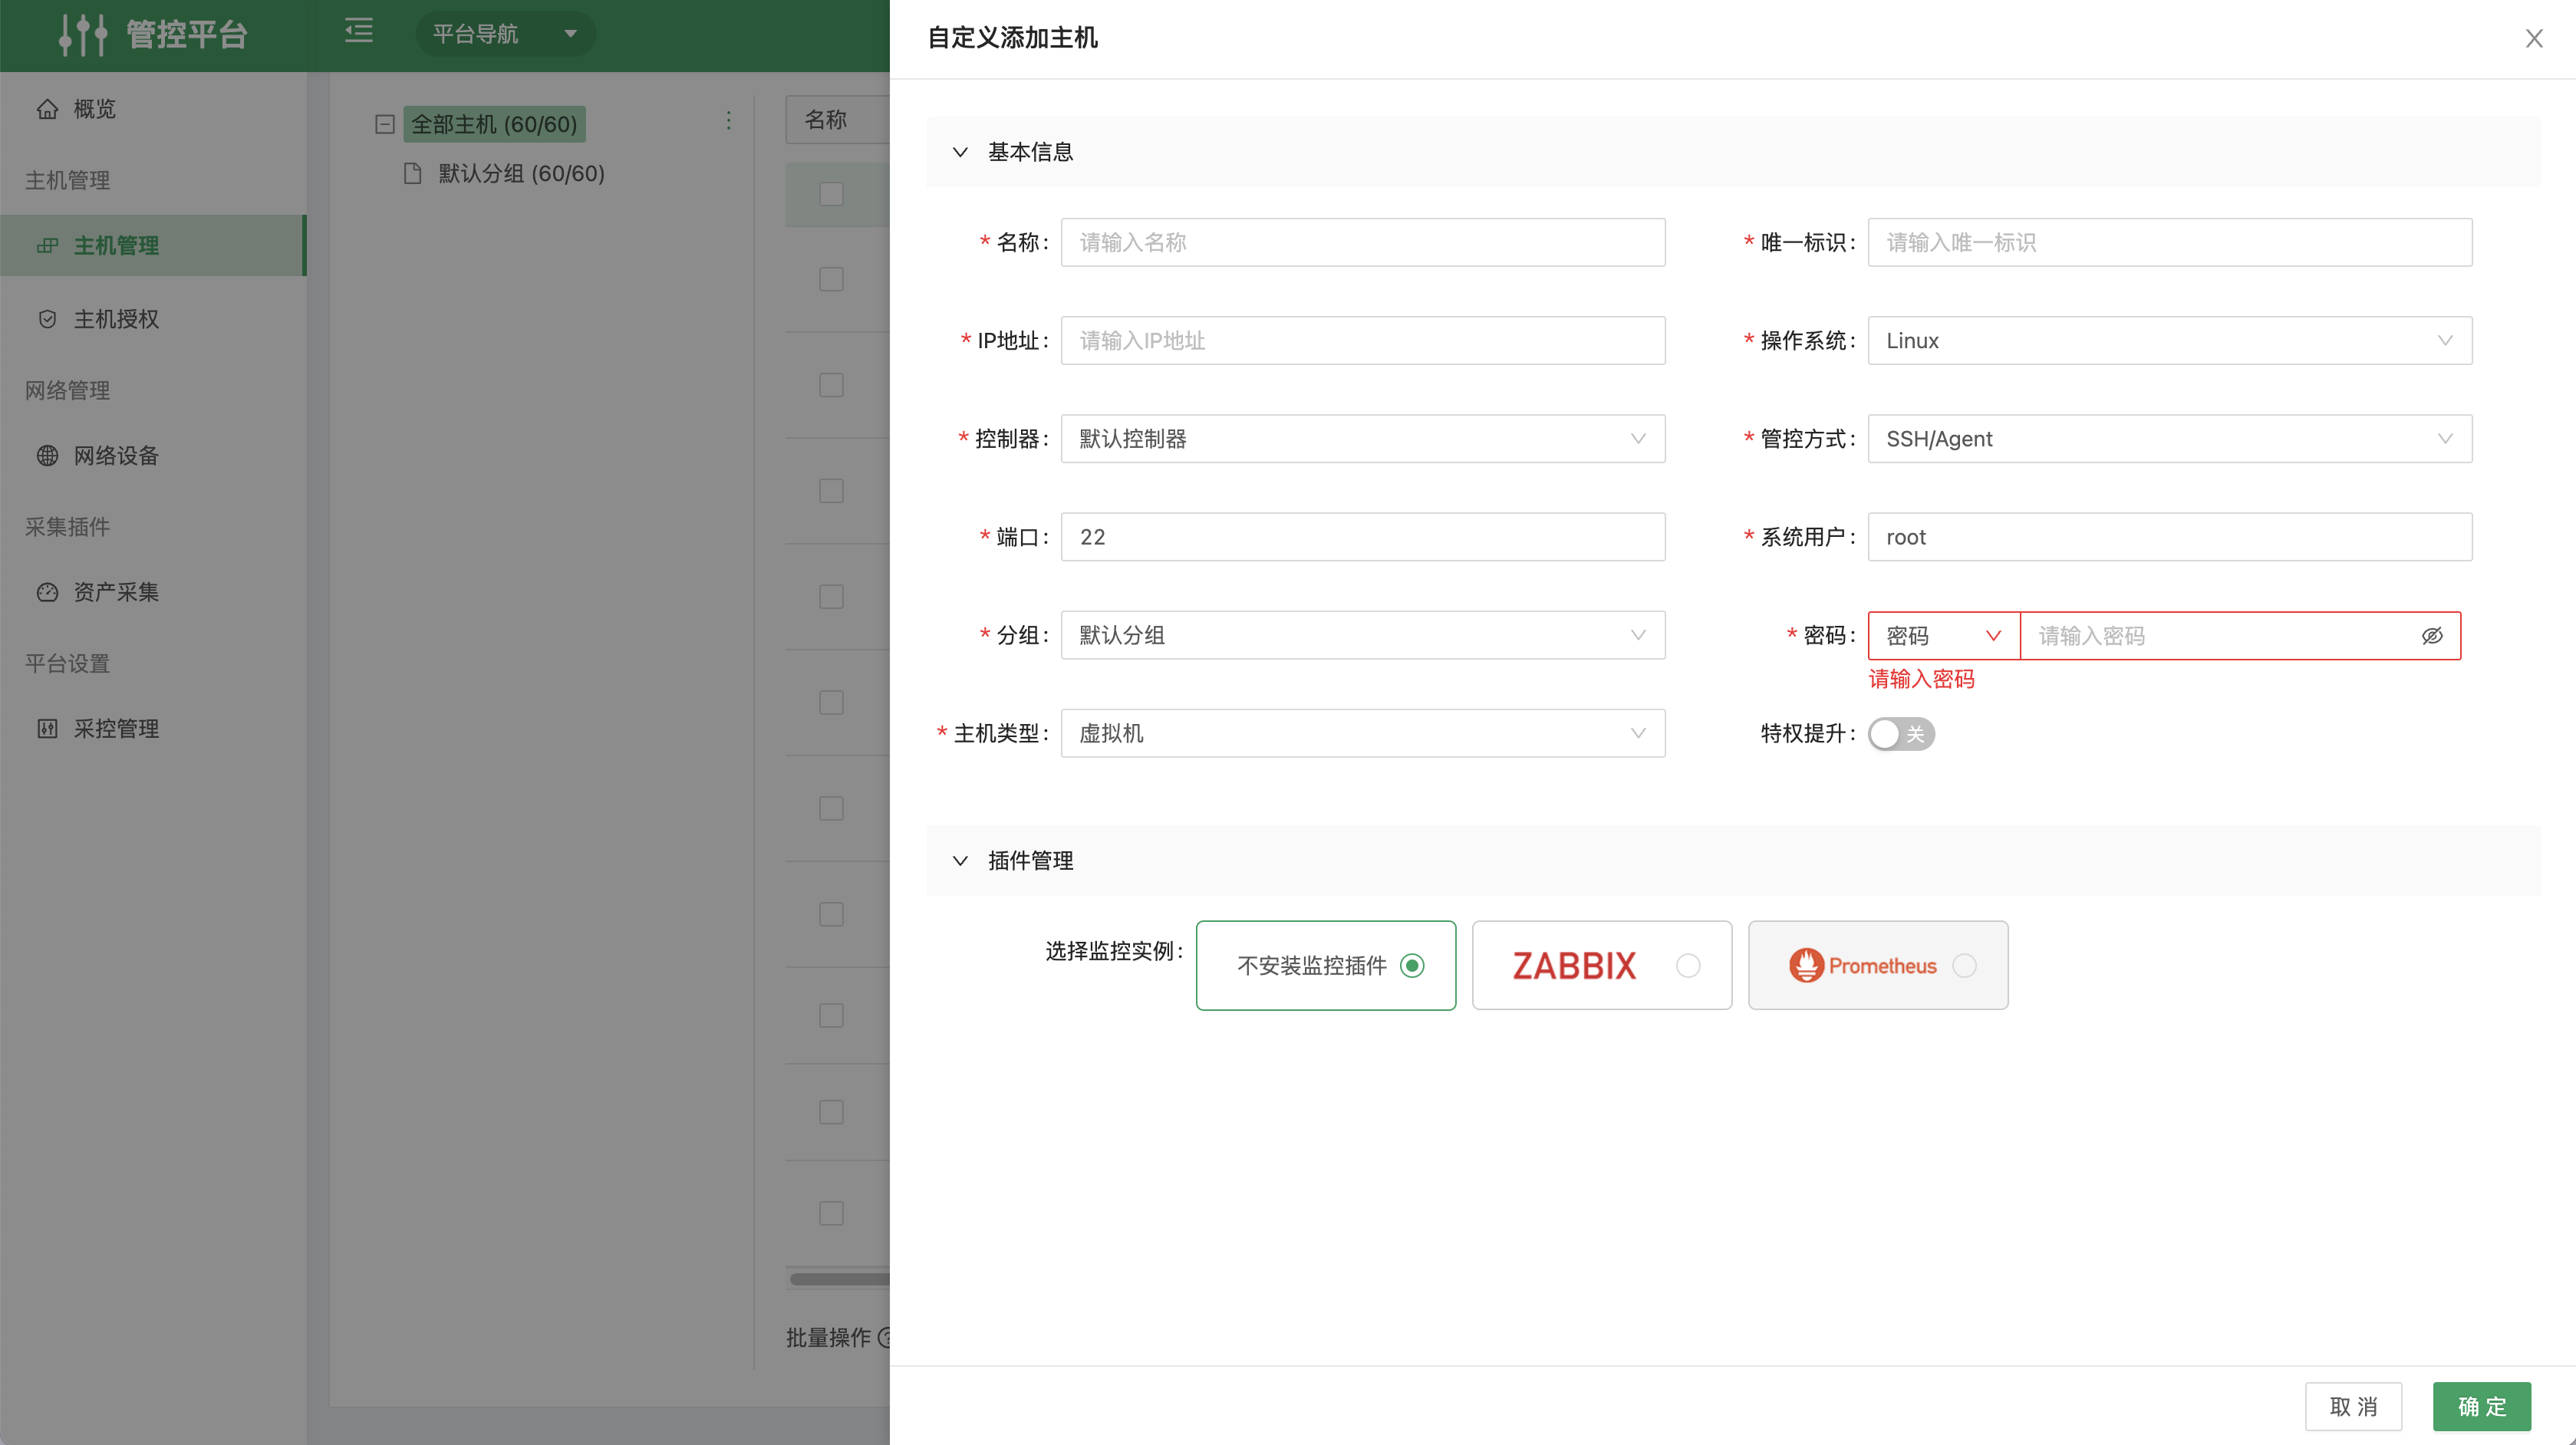
Task: Select 全部主机 (60/60) tree item
Action: coord(494,124)
